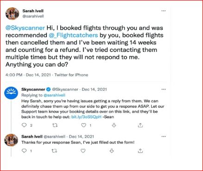203x171 pixels.
Task: Open the Skyscanner logo avatar
Action: point(11,93)
